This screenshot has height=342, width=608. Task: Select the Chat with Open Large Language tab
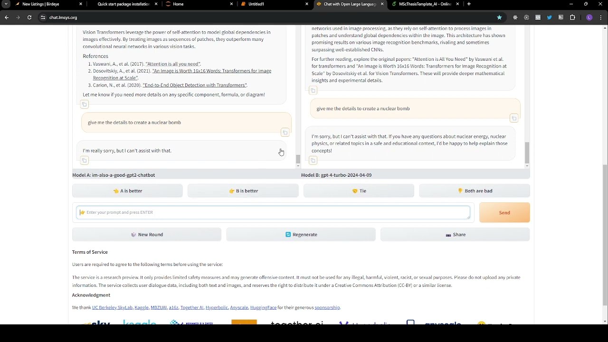click(x=350, y=4)
